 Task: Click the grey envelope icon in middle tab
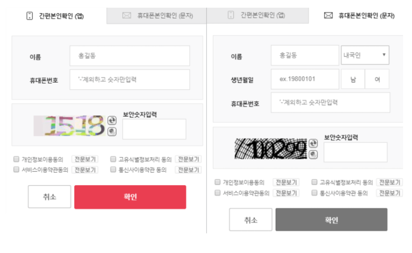click(x=127, y=15)
